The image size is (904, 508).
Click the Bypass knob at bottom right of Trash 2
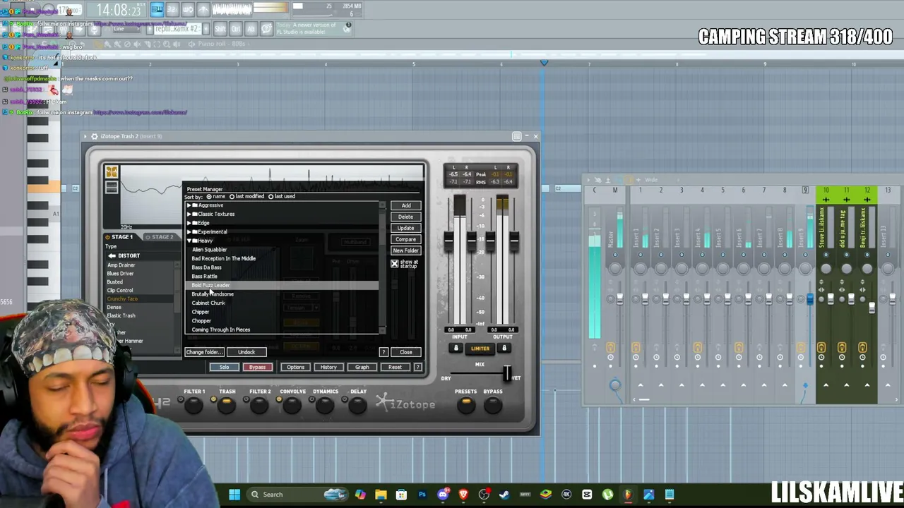(493, 404)
